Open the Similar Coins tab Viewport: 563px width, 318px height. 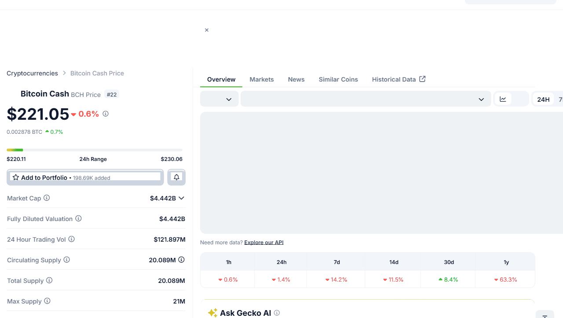(x=338, y=79)
